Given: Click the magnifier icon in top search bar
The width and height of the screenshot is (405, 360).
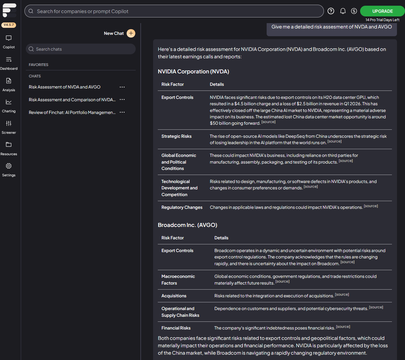Looking at the screenshot, I should [31, 11].
